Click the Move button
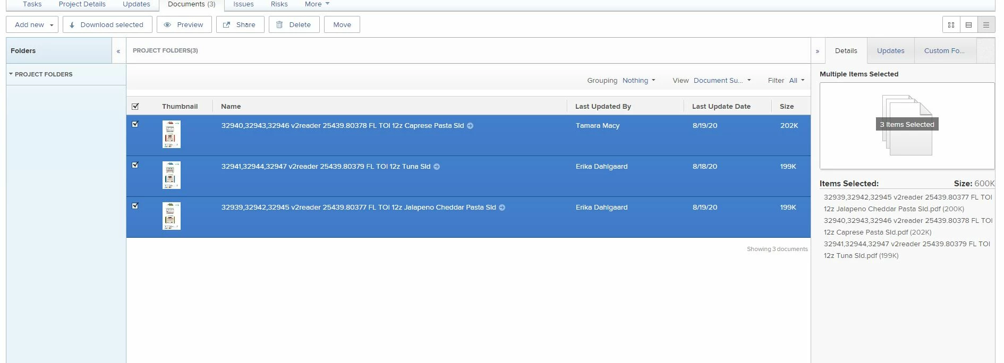1004x363 pixels. [x=342, y=24]
